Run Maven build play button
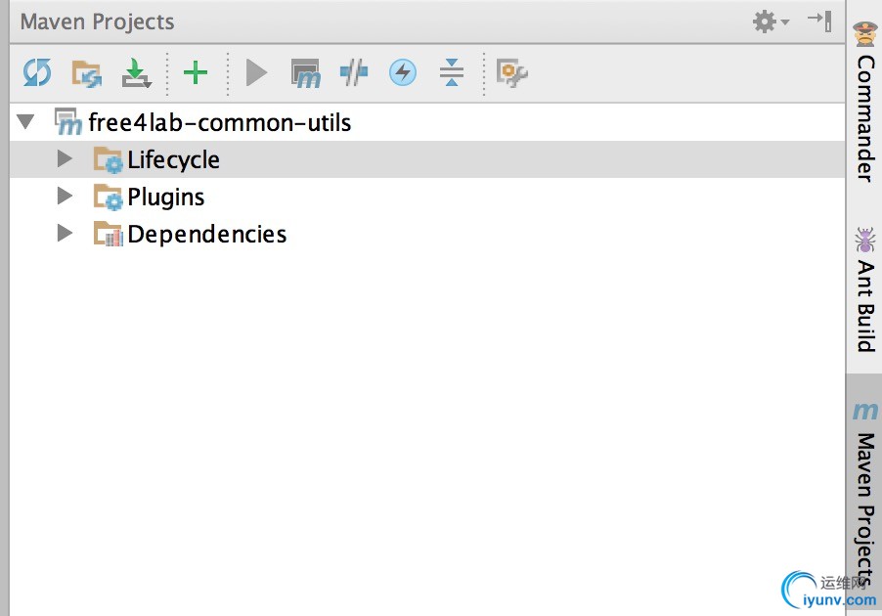The image size is (882, 616). tap(256, 72)
